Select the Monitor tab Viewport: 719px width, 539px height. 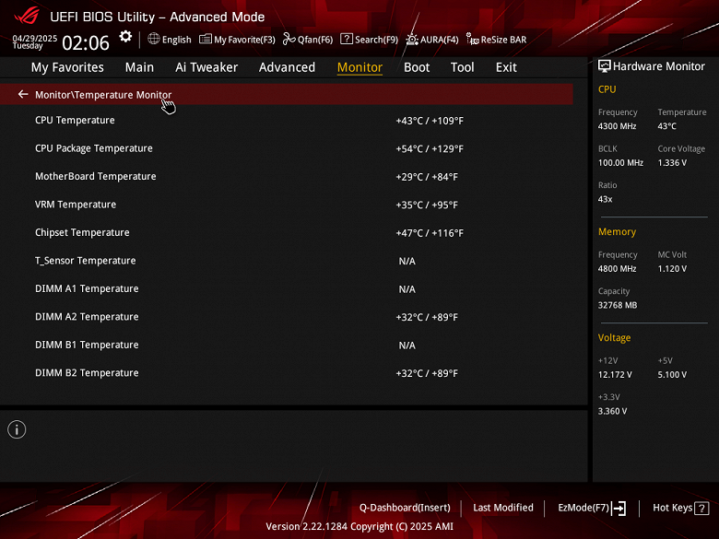coord(359,67)
